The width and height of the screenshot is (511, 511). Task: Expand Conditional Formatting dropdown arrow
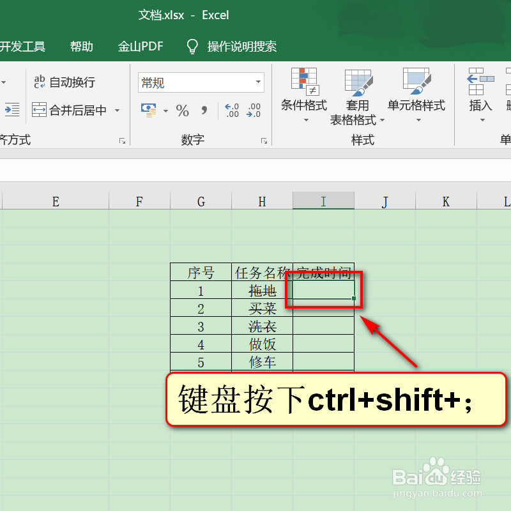click(306, 120)
